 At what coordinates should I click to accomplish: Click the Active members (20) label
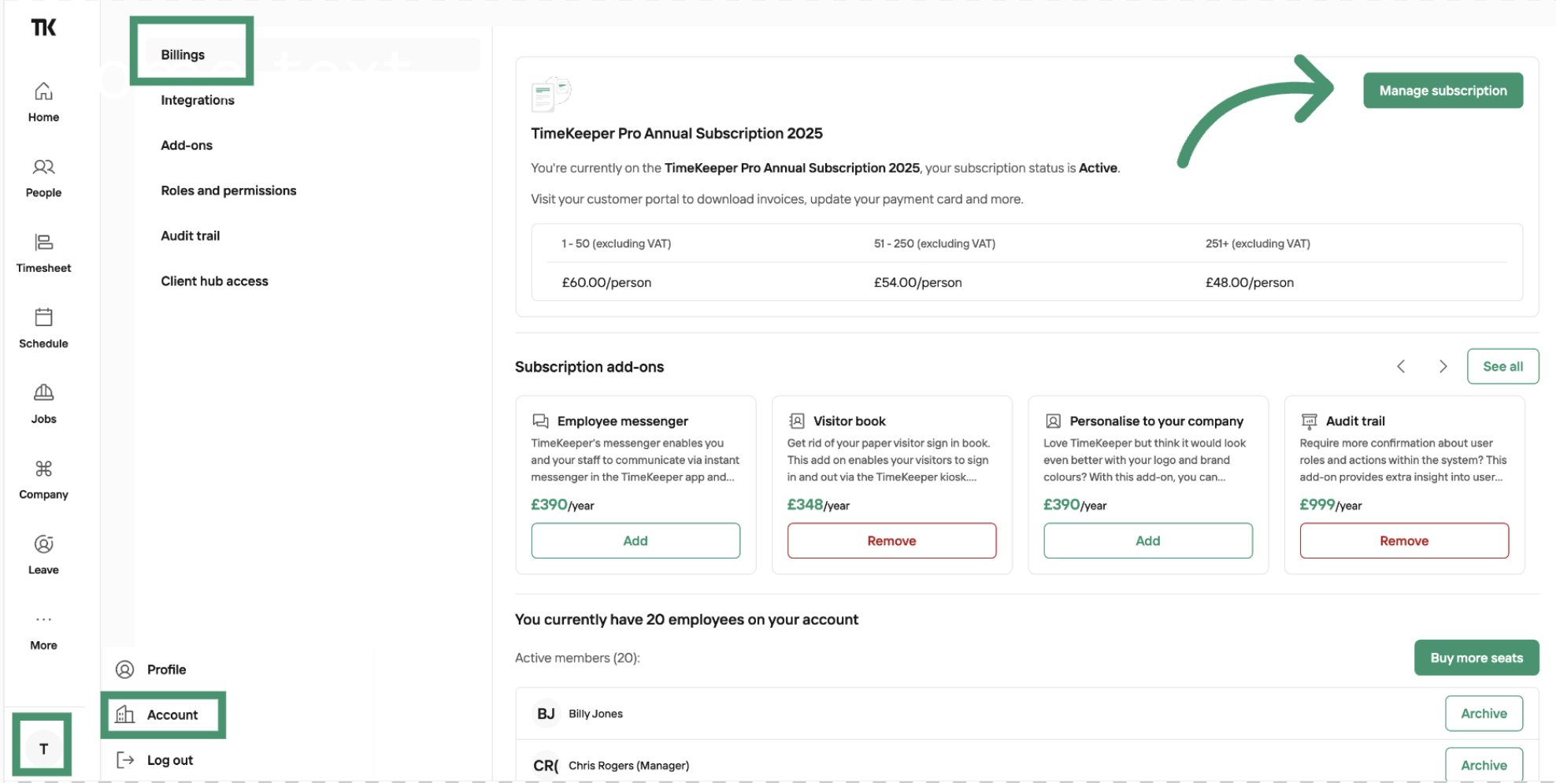(x=577, y=658)
